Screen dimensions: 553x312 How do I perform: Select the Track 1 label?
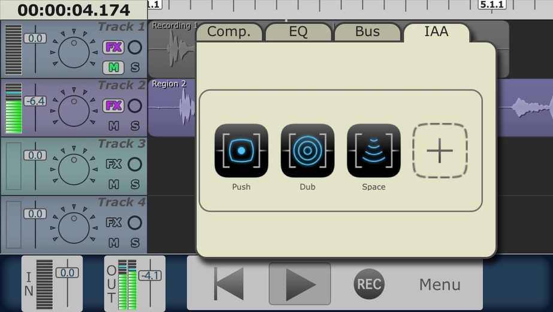coord(121,26)
